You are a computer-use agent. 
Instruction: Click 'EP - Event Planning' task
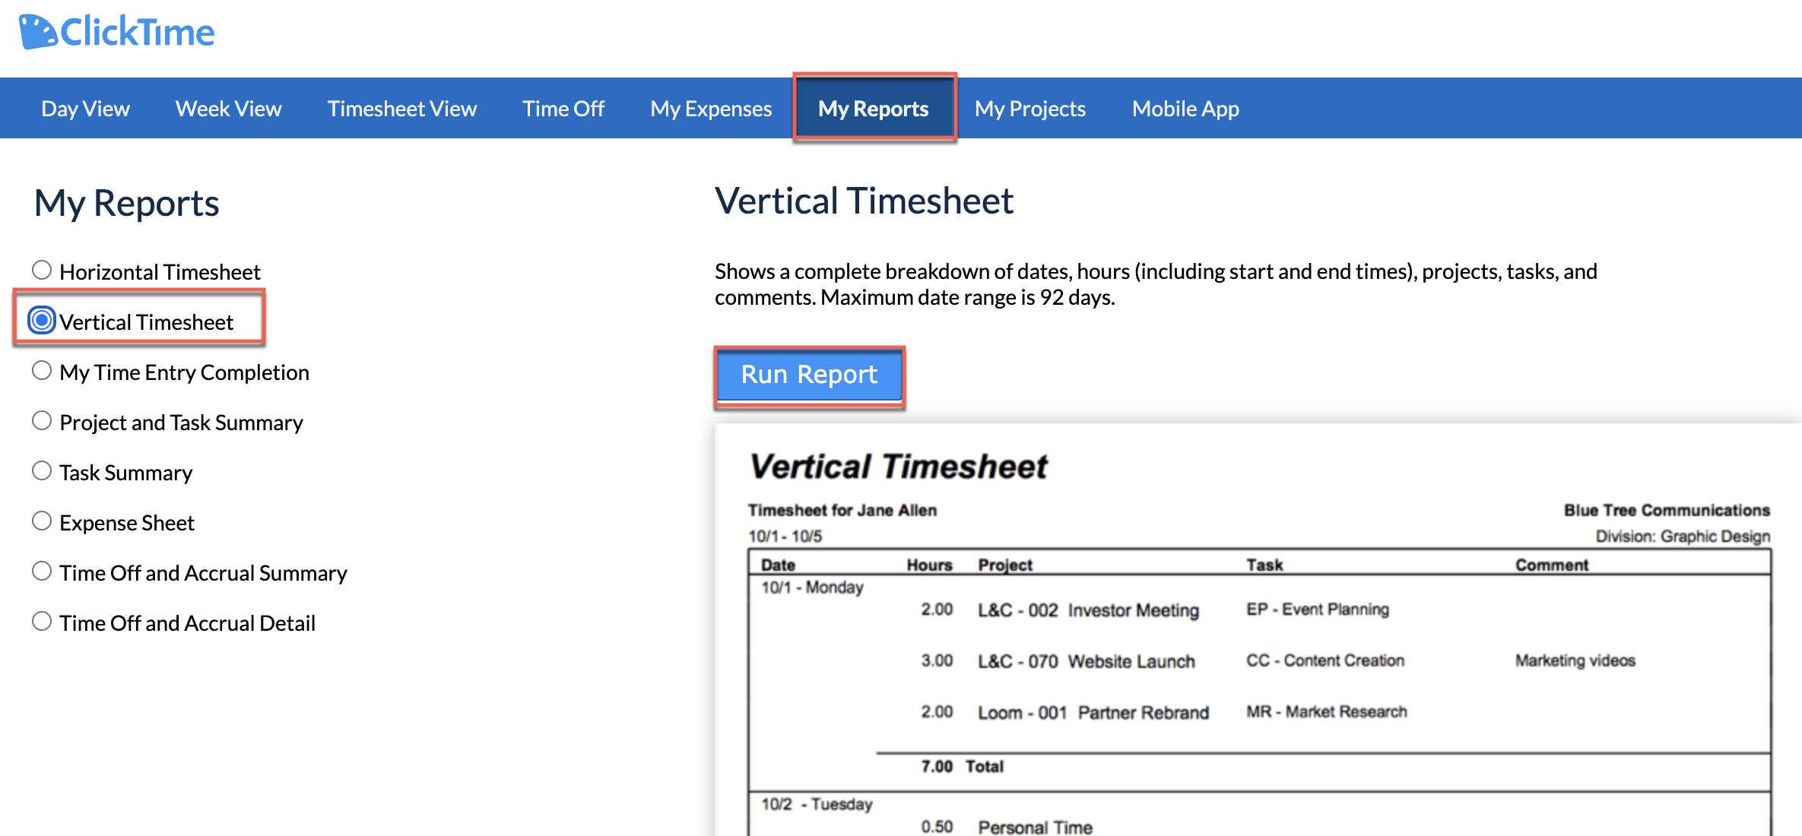point(1318,610)
